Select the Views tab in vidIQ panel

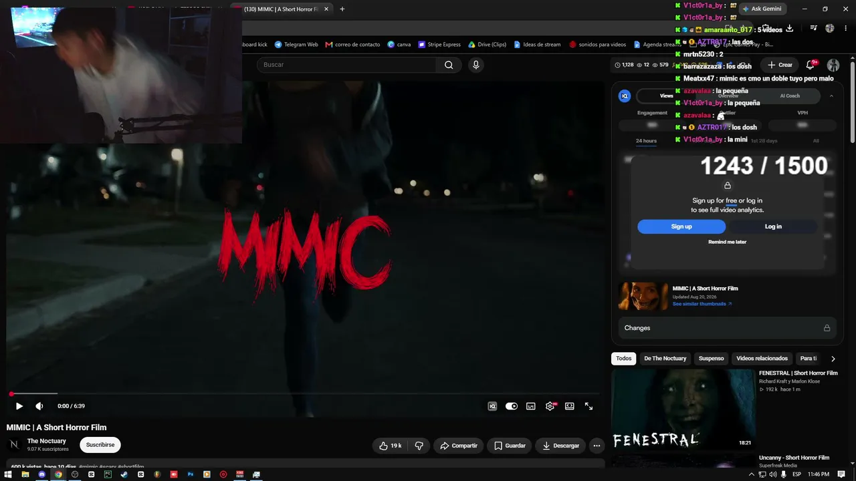667,96
